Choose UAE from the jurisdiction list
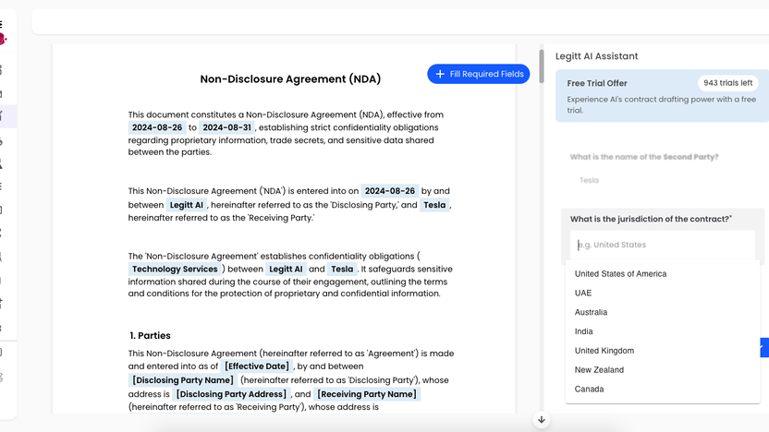769x432 pixels. (662, 293)
